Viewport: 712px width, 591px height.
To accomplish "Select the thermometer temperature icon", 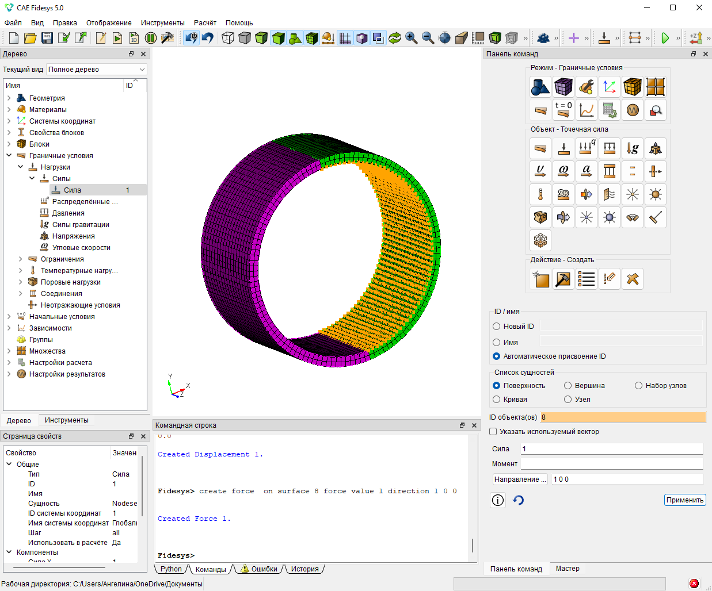I will 540,194.
